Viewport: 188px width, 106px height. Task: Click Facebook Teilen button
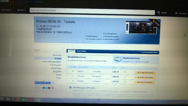click(48, 83)
